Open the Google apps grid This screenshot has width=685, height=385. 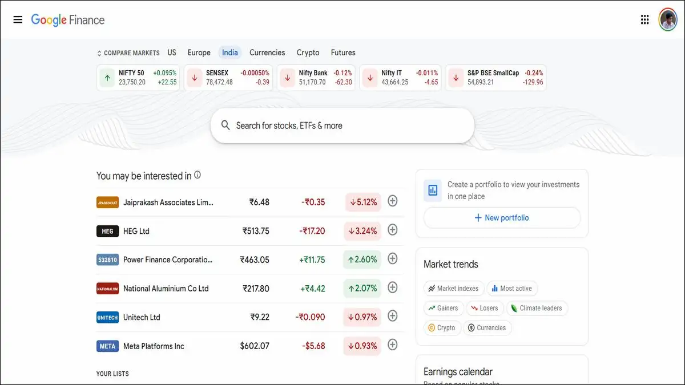pos(644,20)
